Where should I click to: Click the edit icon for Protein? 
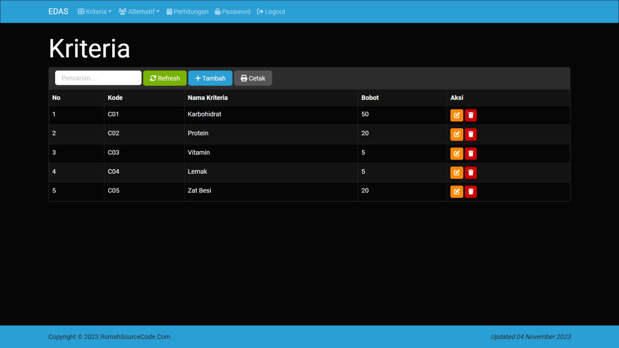(456, 135)
